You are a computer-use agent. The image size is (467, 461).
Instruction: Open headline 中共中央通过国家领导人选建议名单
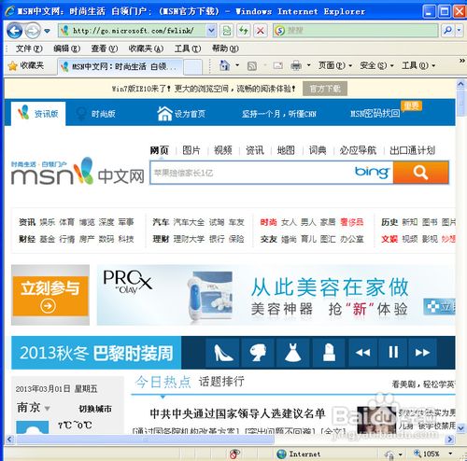point(237,413)
